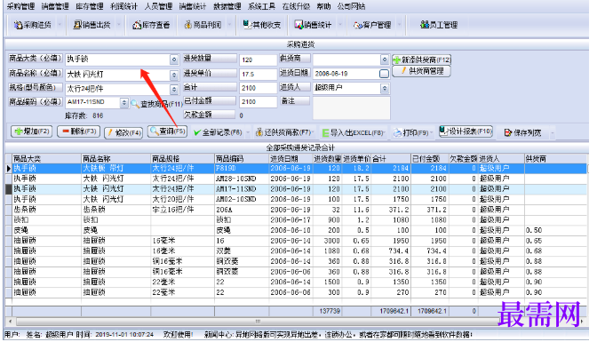
Task: Show 全部记录(F6) all records
Action: [218, 132]
